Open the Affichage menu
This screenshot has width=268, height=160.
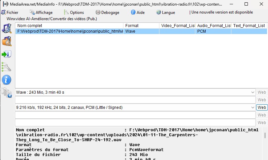click(x=41, y=13)
